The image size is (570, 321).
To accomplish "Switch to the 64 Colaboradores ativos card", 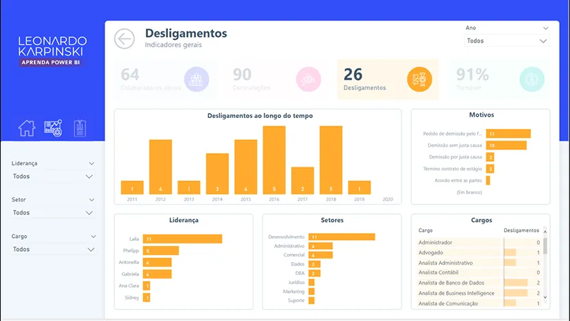I will point(164,79).
